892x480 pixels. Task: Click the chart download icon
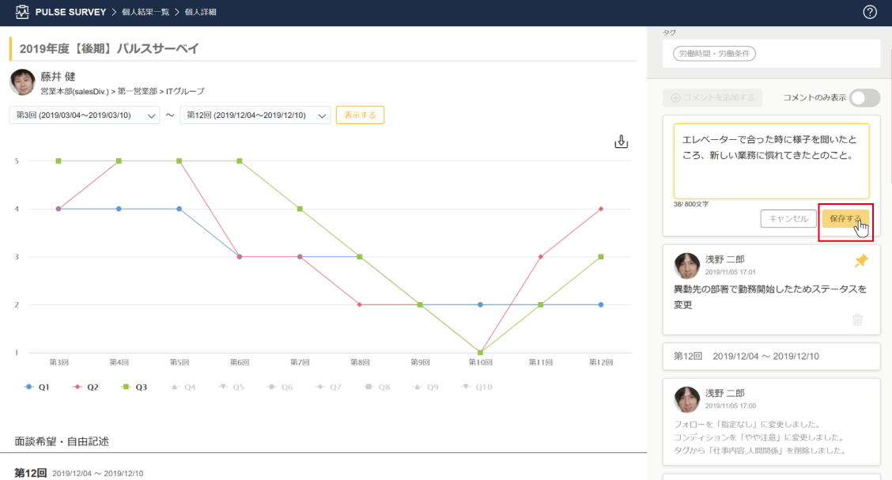622,142
